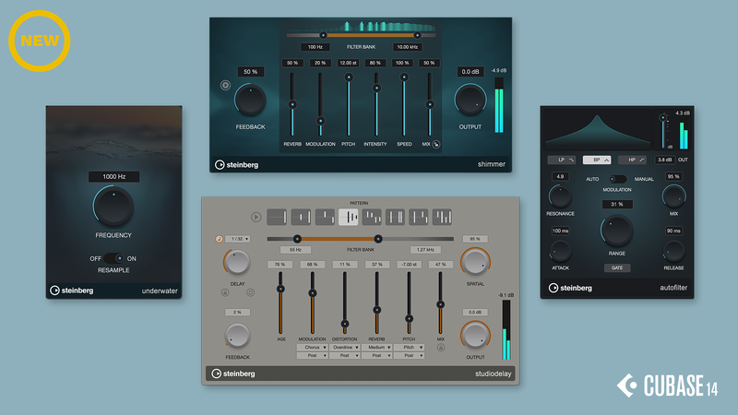The height and width of the screenshot is (415, 738).
Task: Open the Medium reverb type dropdown
Action: (376, 348)
